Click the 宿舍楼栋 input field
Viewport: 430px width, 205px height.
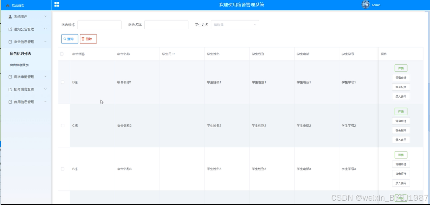[x=100, y=25]
